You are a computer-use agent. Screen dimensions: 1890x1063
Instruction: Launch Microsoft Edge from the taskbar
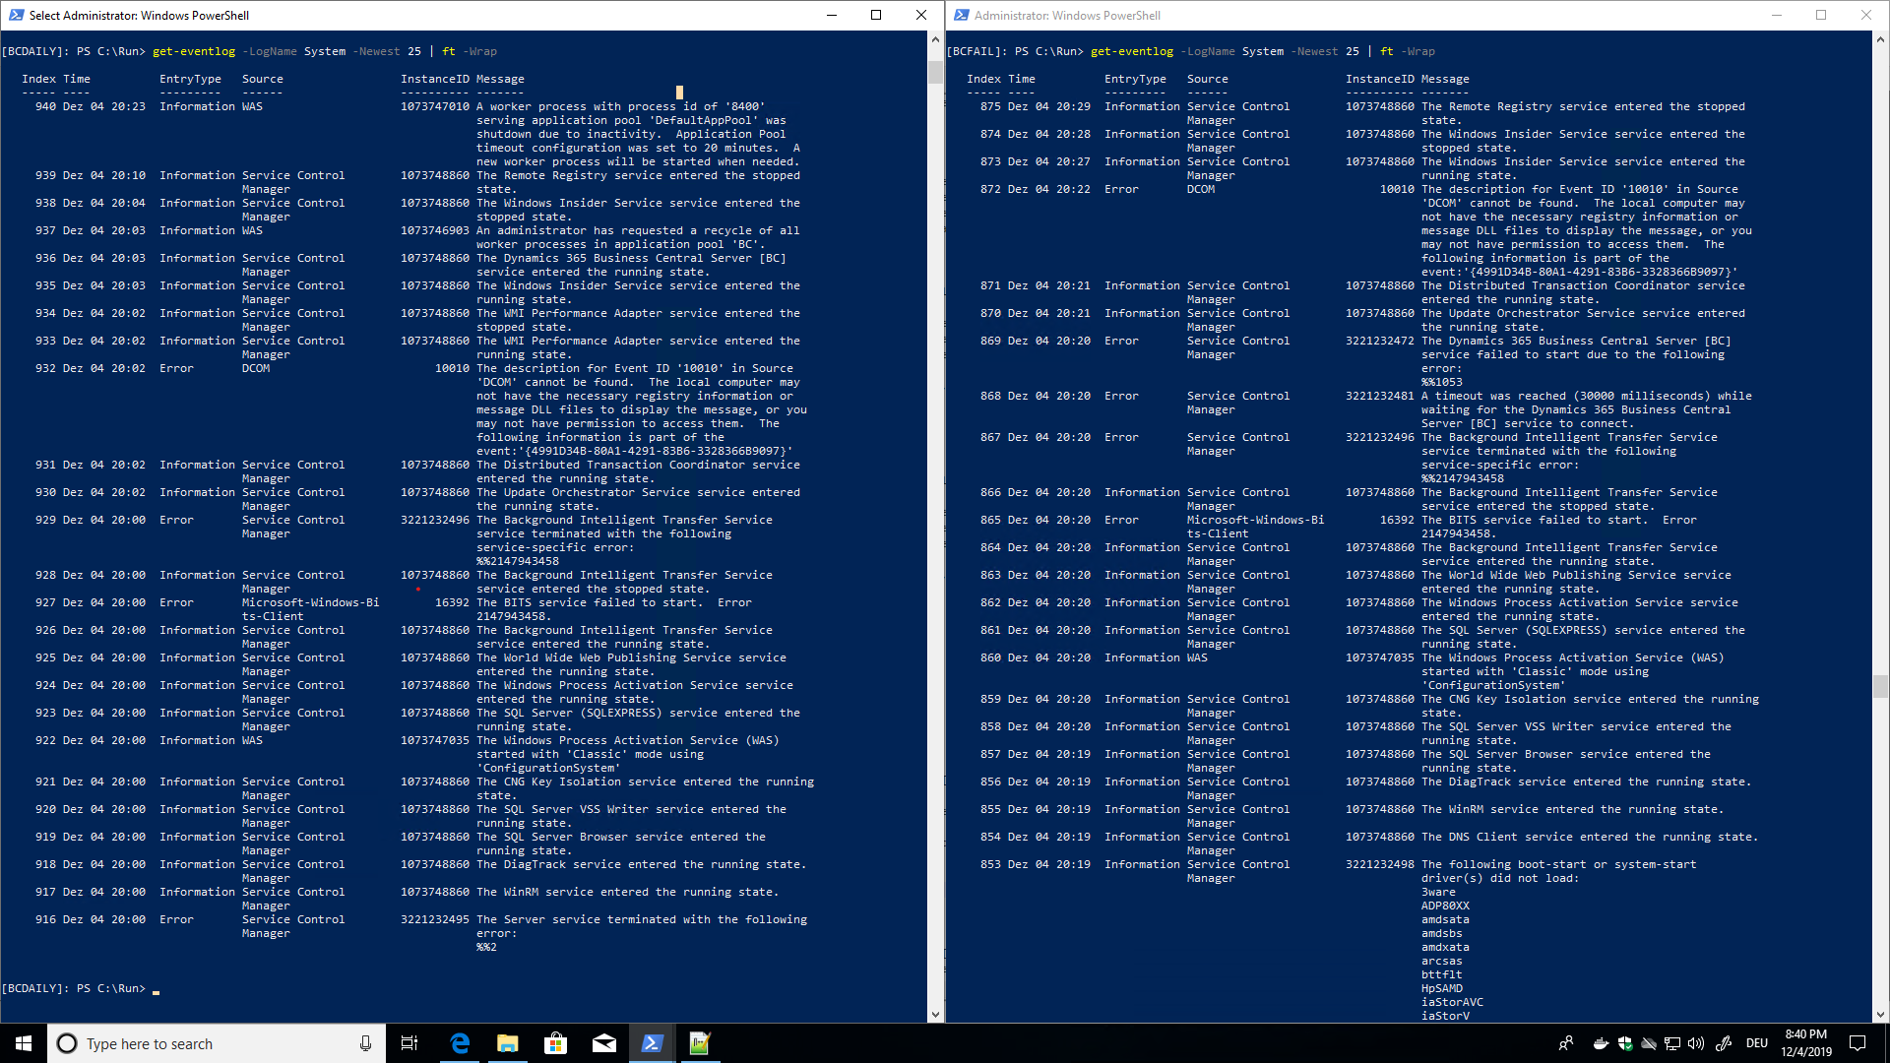tap(460, 1043)
